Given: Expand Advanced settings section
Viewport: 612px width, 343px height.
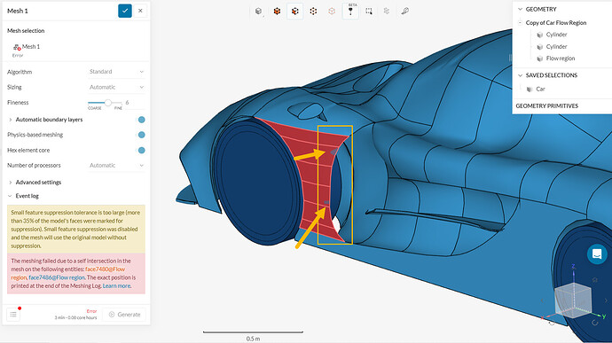Looking at the screenshot, I should click(10, 183).
